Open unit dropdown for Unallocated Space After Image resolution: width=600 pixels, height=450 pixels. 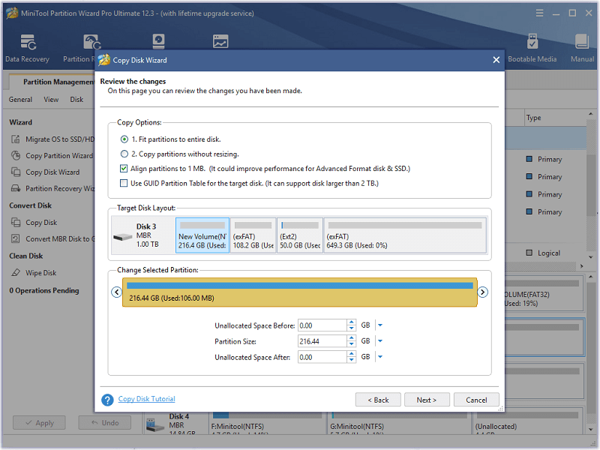point(380,357)
